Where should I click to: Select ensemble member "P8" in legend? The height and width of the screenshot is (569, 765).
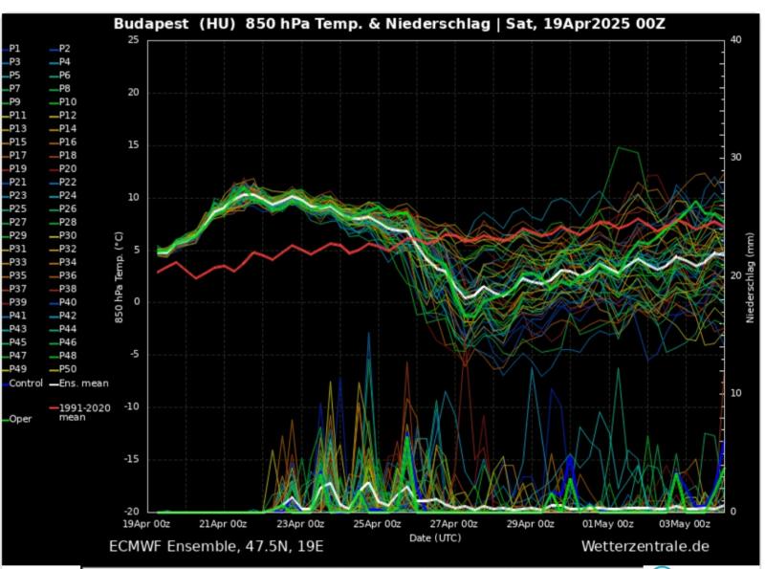(60, 89)
